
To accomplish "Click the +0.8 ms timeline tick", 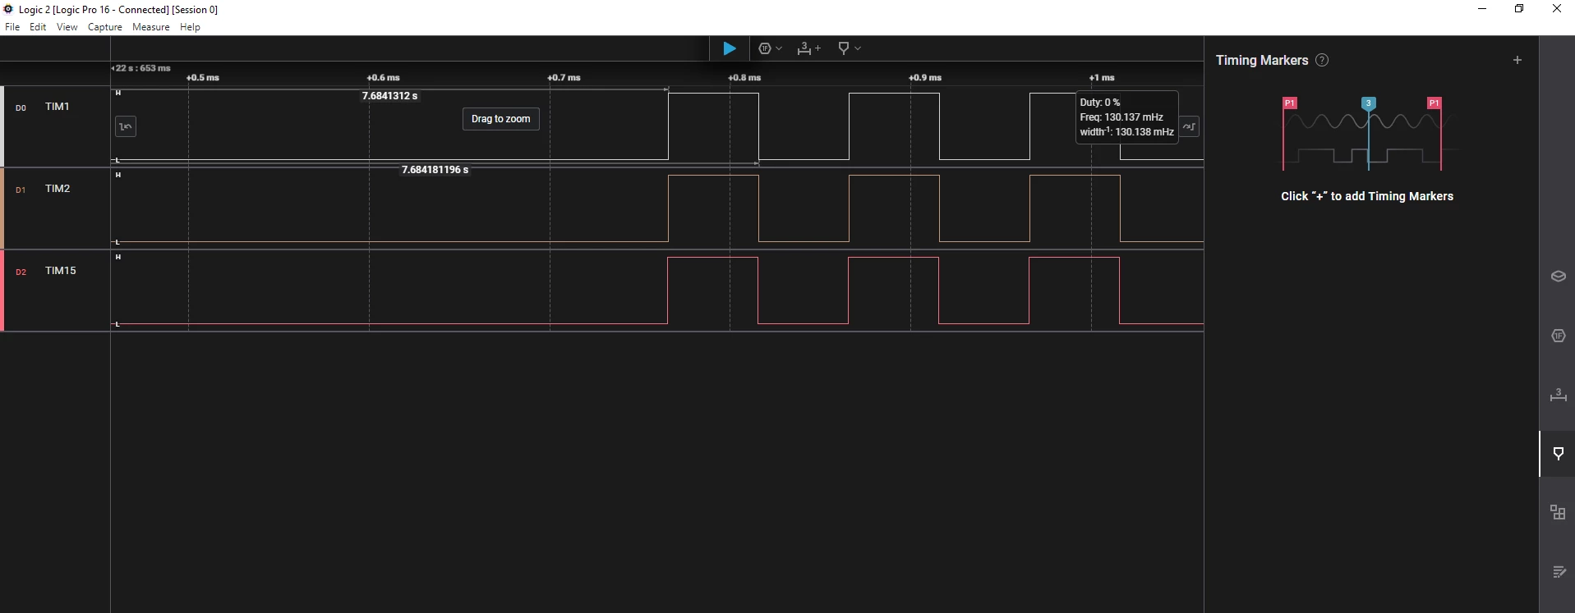I will (745, 78).
